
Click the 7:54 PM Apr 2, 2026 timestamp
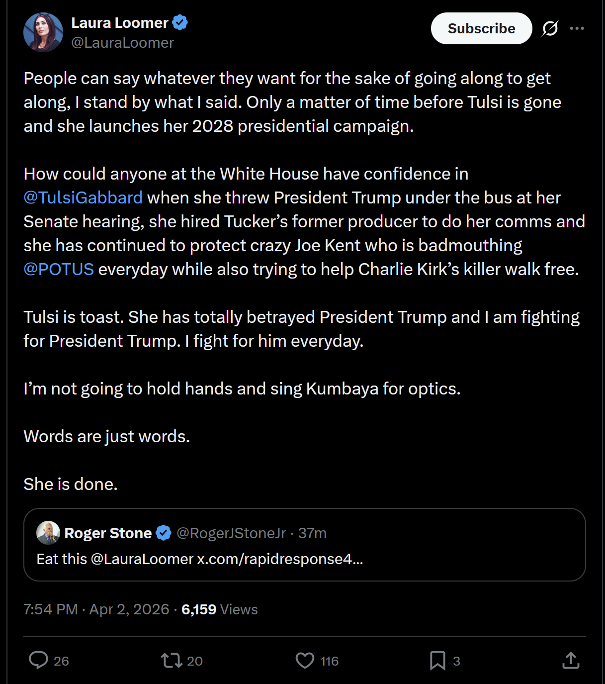tap(96, 609)
